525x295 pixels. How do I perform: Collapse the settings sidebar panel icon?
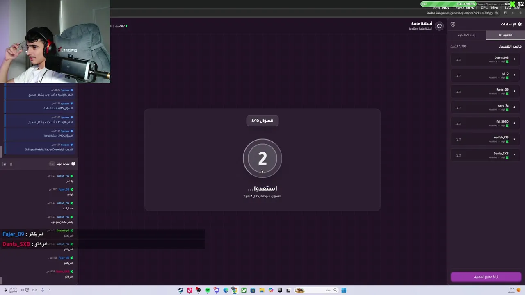click(453, 24)
